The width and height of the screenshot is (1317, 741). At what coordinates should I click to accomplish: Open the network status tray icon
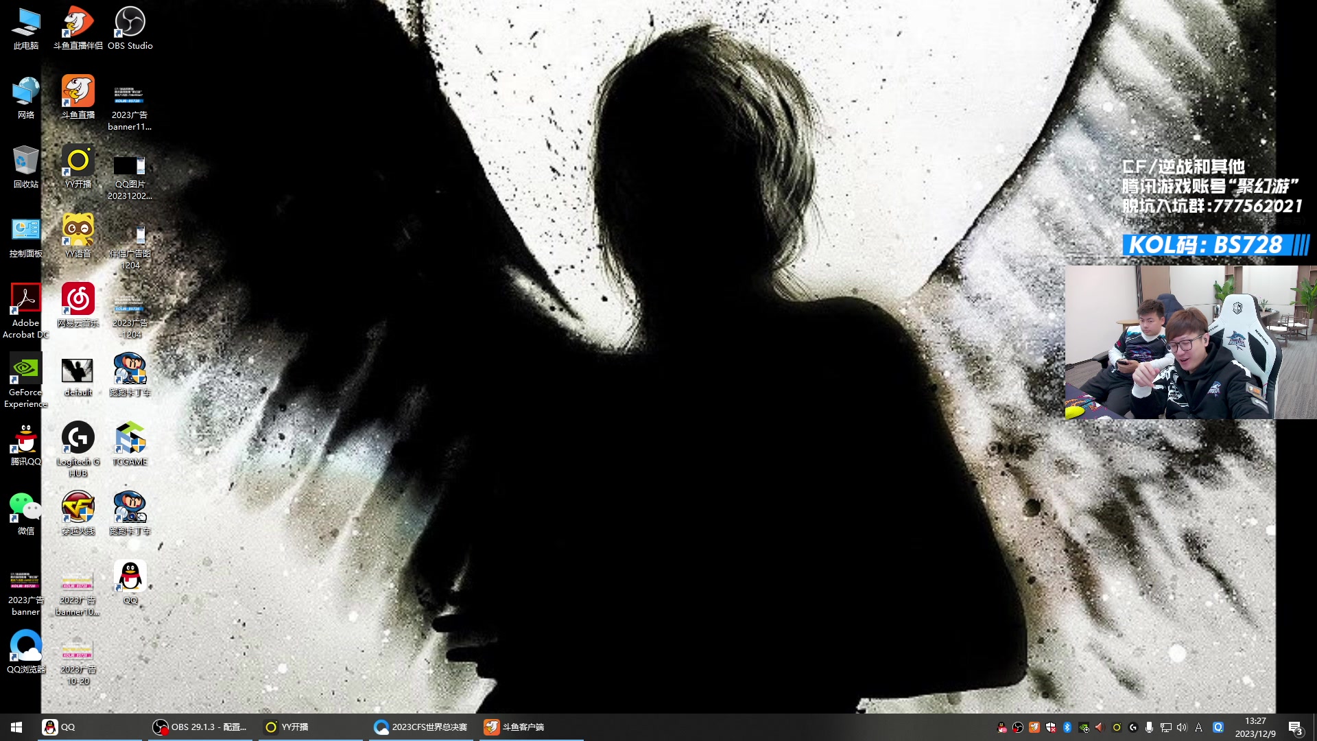pyautogui.click(x=1165, y=727)
